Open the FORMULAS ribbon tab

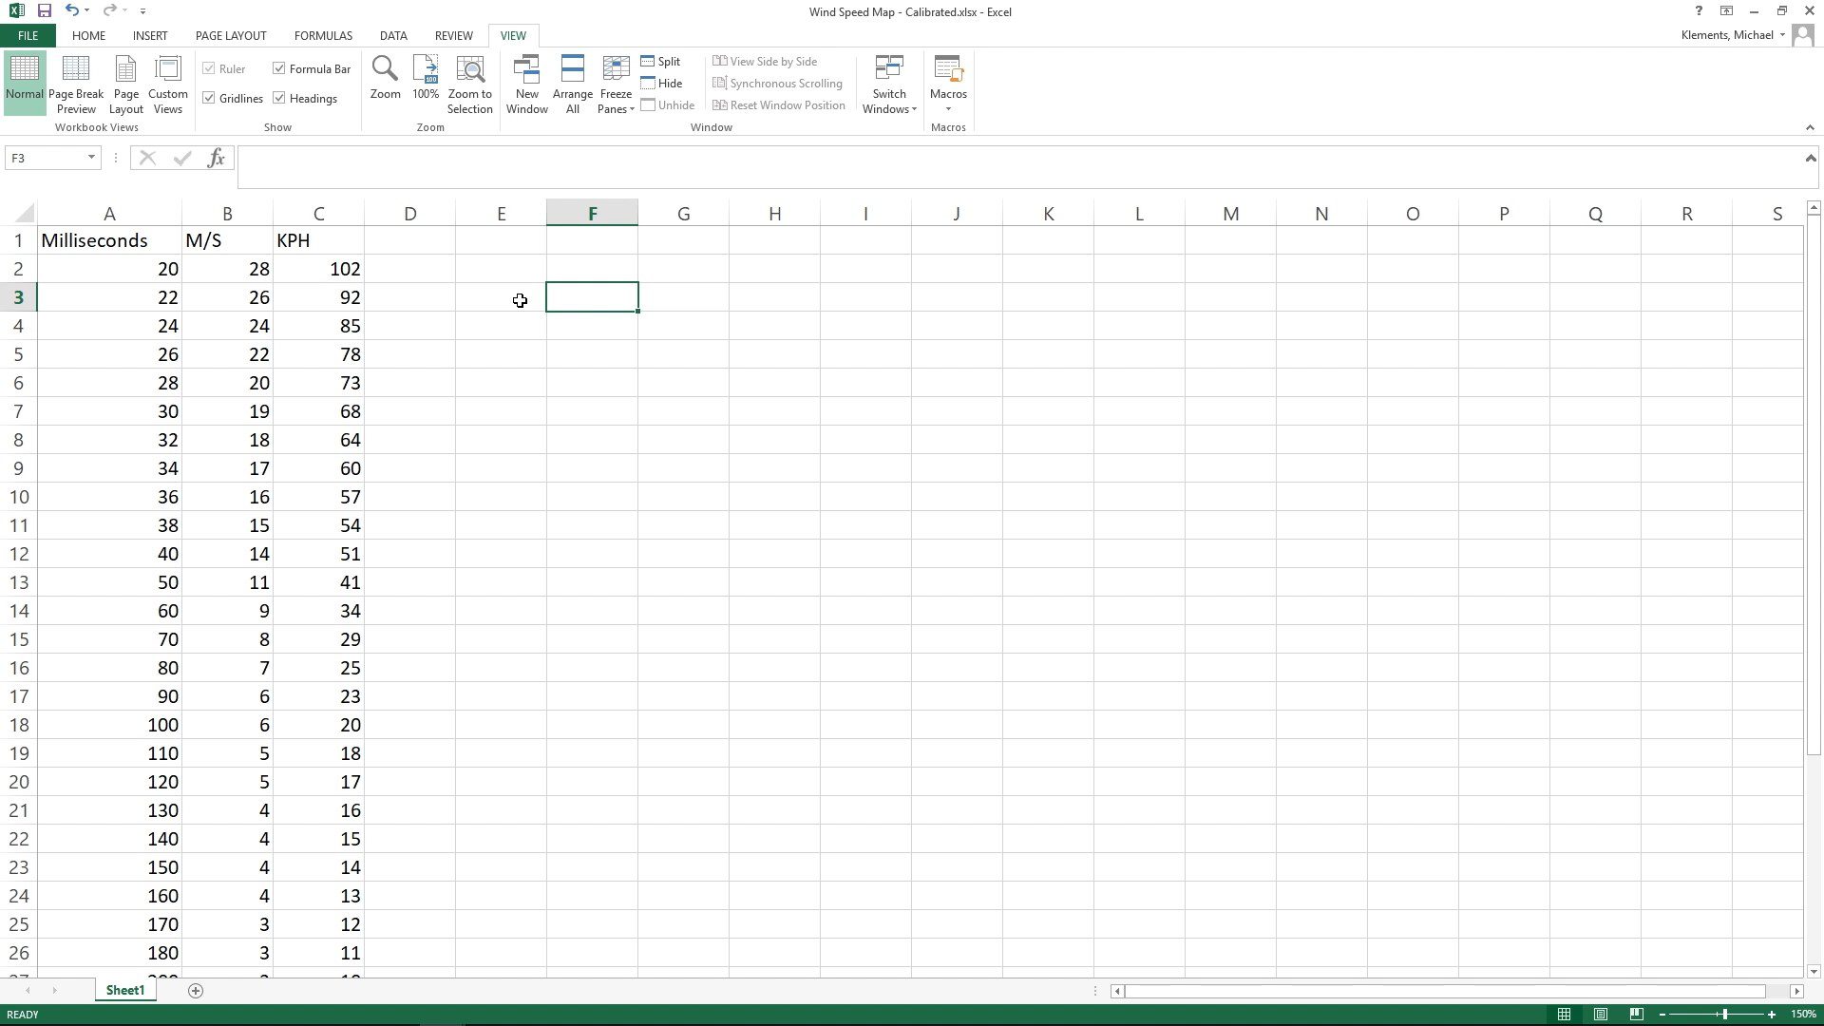(323, 35)
